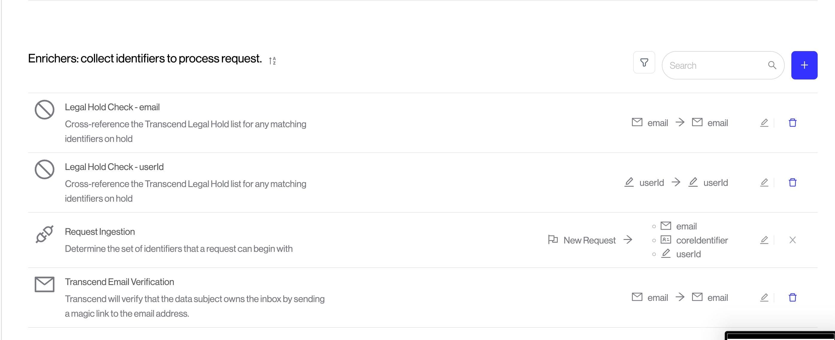Edit the Transcend Email Verification enricher

(x=764, y=297)
